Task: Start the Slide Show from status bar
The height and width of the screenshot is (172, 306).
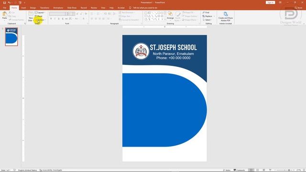Action: (270, 170)
